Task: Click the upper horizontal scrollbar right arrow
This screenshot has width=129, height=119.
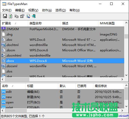Action: [x=122, y=79]
